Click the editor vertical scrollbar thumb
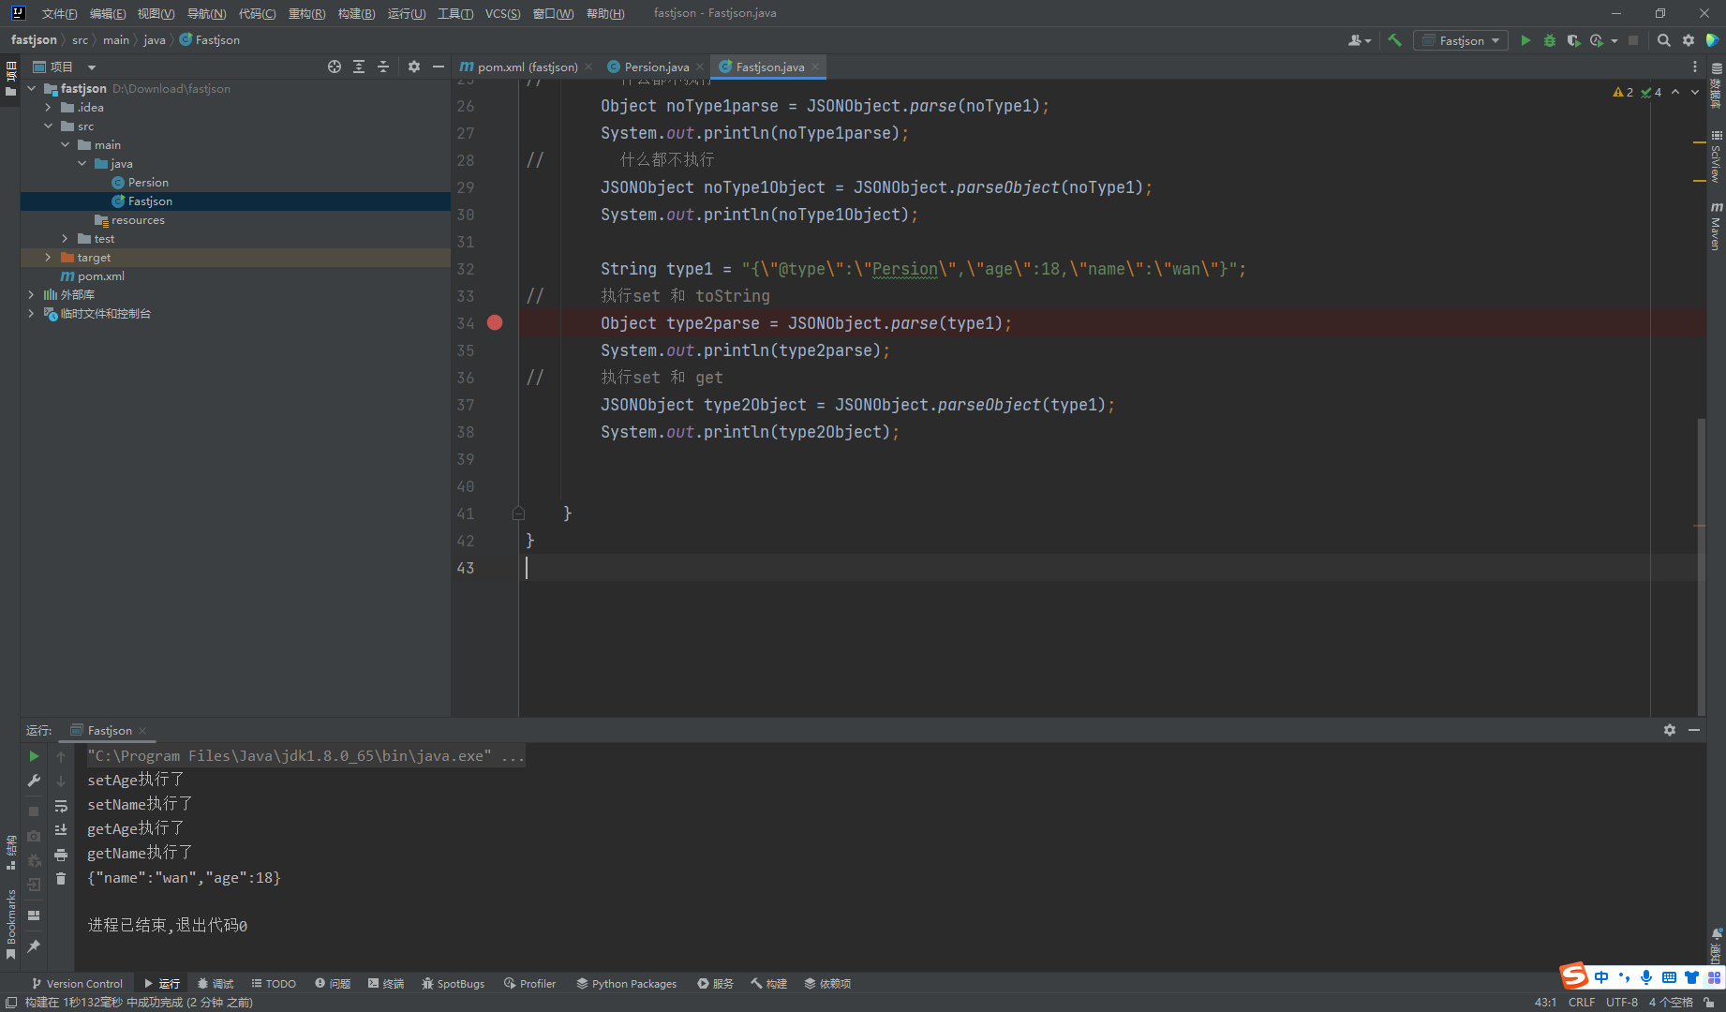This screenshot has height=1012, width=1726. 1701,567
